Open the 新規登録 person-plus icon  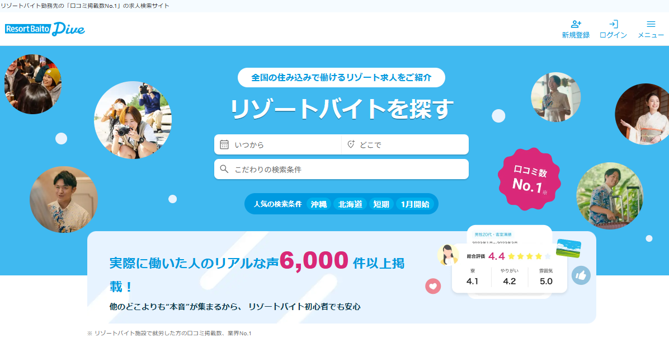576,24
